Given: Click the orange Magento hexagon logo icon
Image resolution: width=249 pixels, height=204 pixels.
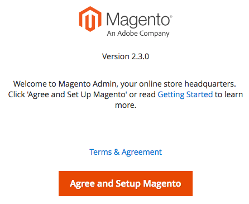Looking at the screenshot, I should pos(90,19).
